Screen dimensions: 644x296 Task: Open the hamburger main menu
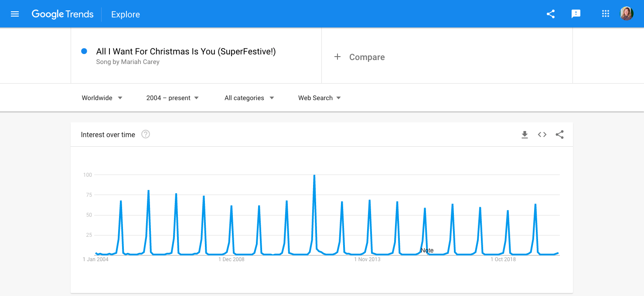15,14
